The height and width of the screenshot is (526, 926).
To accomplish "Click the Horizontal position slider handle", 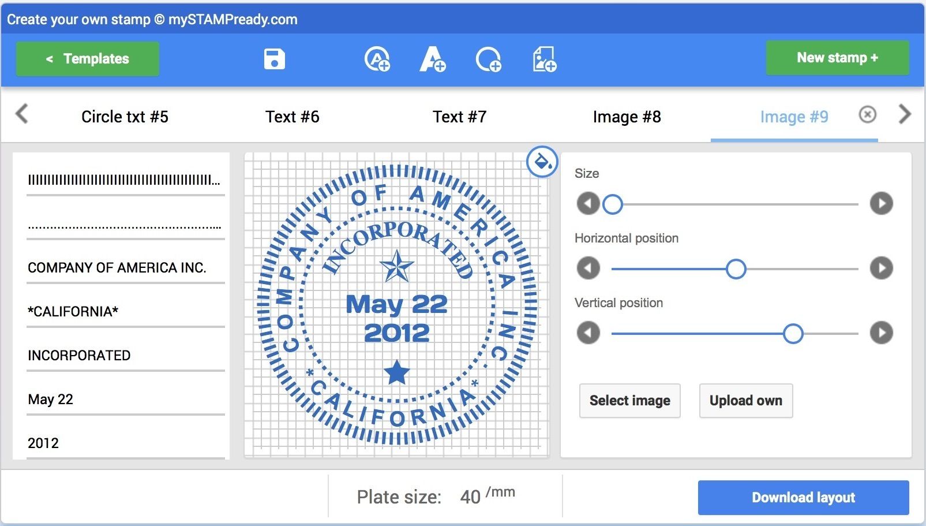I will click(x=736, y=269).
